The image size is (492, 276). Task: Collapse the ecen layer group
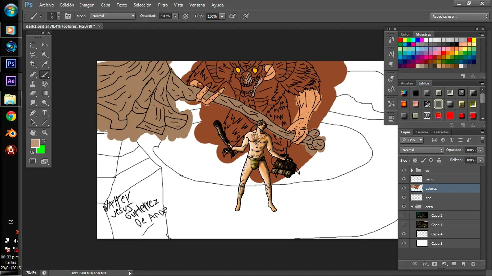(412, 207)
